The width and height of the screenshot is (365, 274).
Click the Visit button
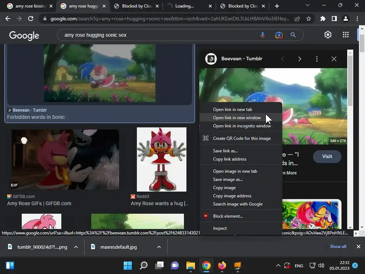(327, 156)
